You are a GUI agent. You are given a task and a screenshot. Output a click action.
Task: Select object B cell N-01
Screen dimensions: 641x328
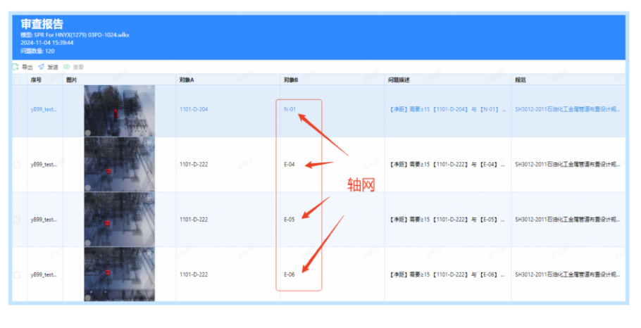pyautogui.click(x=290, y=110)
